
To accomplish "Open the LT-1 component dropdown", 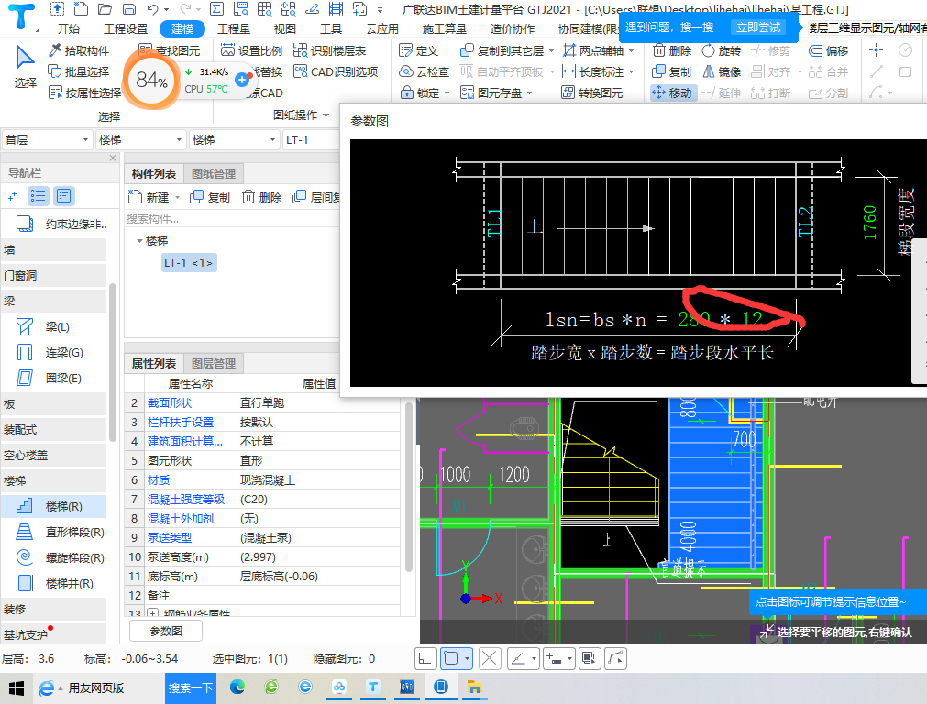I will (x=312, y=140).
